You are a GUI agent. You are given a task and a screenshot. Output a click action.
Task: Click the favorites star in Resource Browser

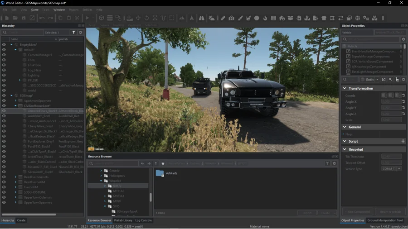tap(163, 163)
